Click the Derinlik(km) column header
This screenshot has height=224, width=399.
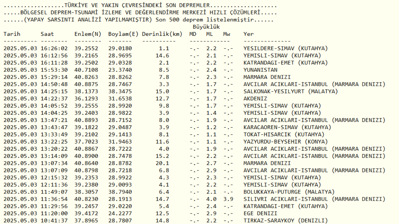click(162, 34)
